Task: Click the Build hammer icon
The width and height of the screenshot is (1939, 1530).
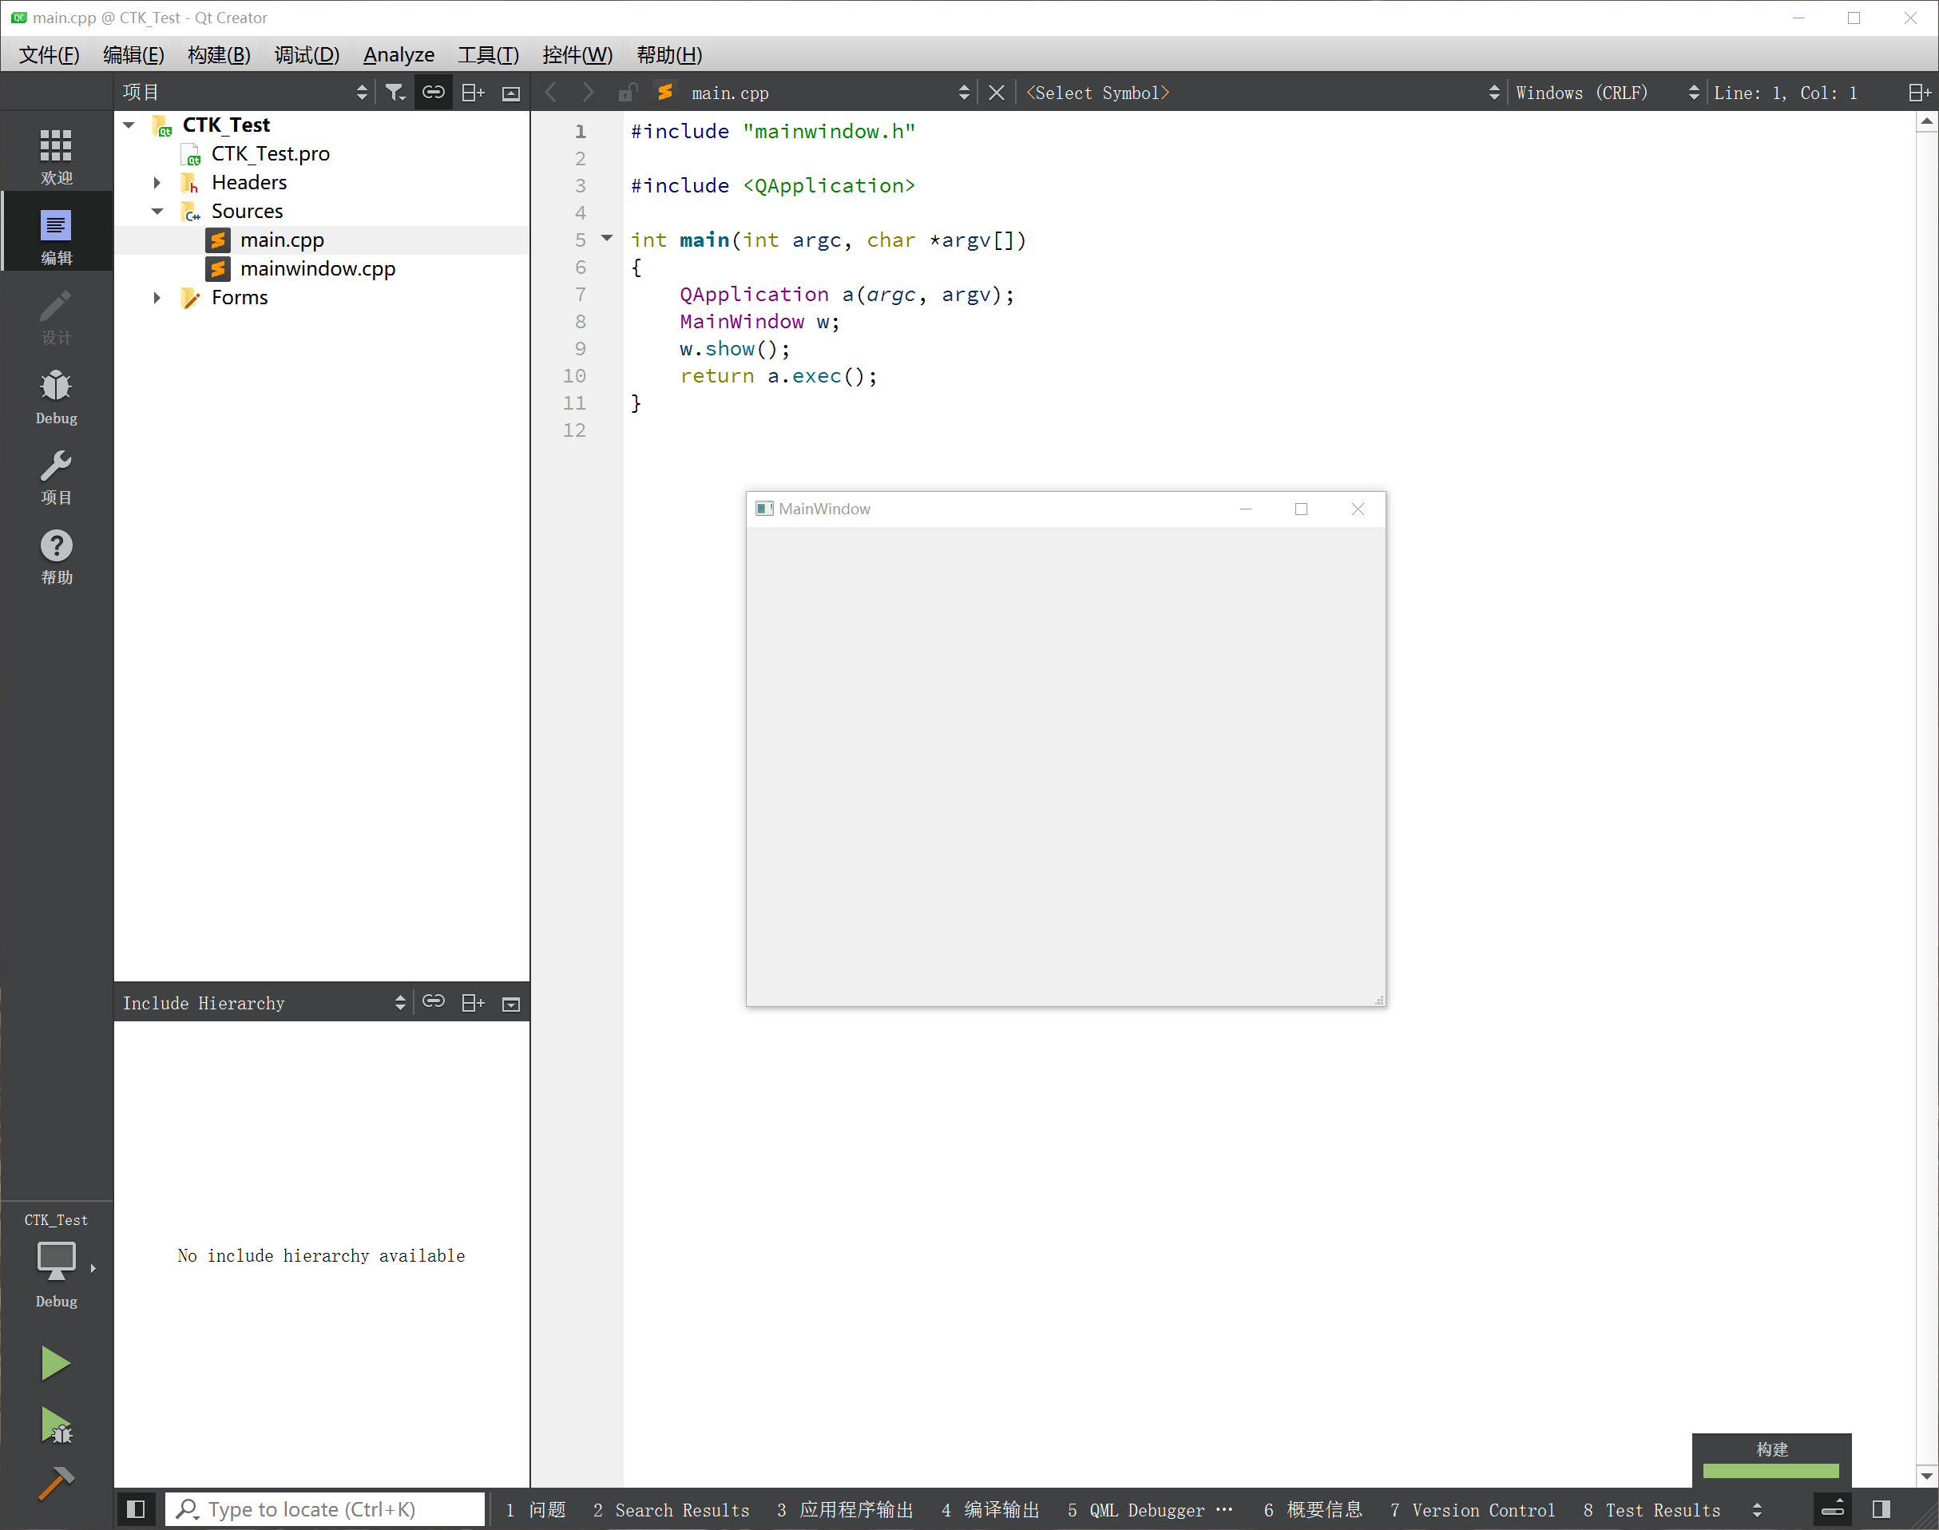Action: (x=56, y=1484)
